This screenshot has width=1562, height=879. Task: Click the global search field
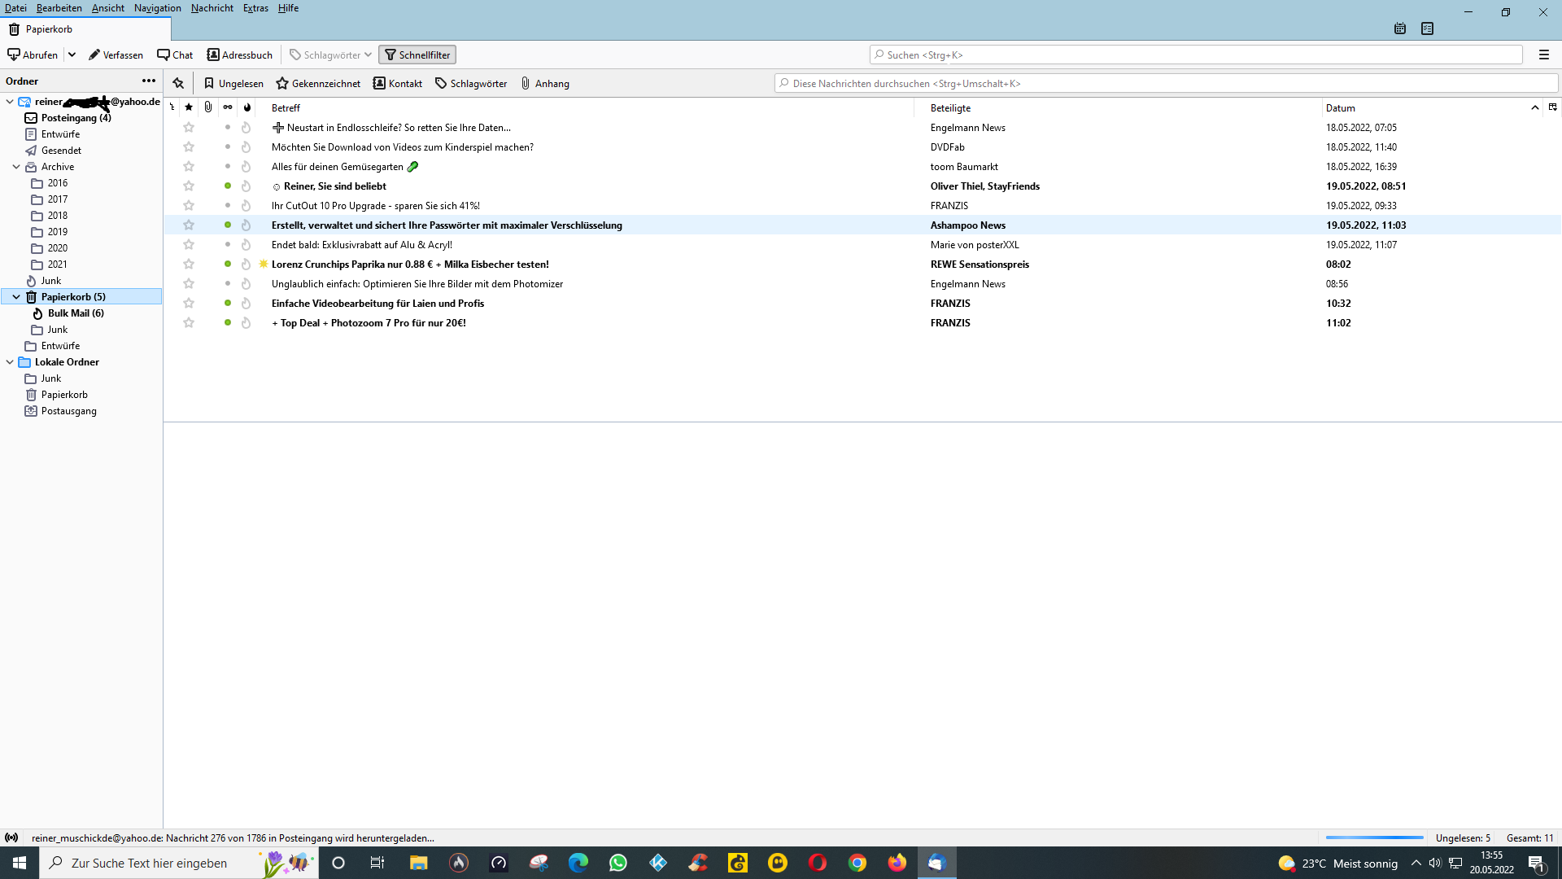coord(1196,55)
